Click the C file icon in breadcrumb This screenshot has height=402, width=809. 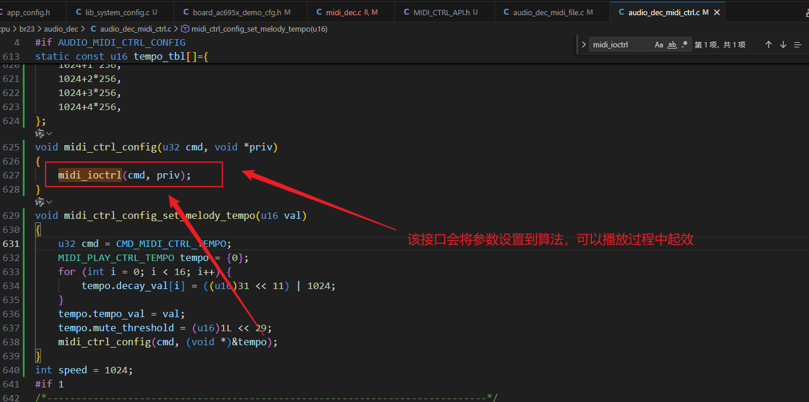94,29
